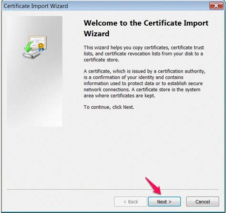Click the 'Certificate Import Wizard' window title

[x=36, y=6]
